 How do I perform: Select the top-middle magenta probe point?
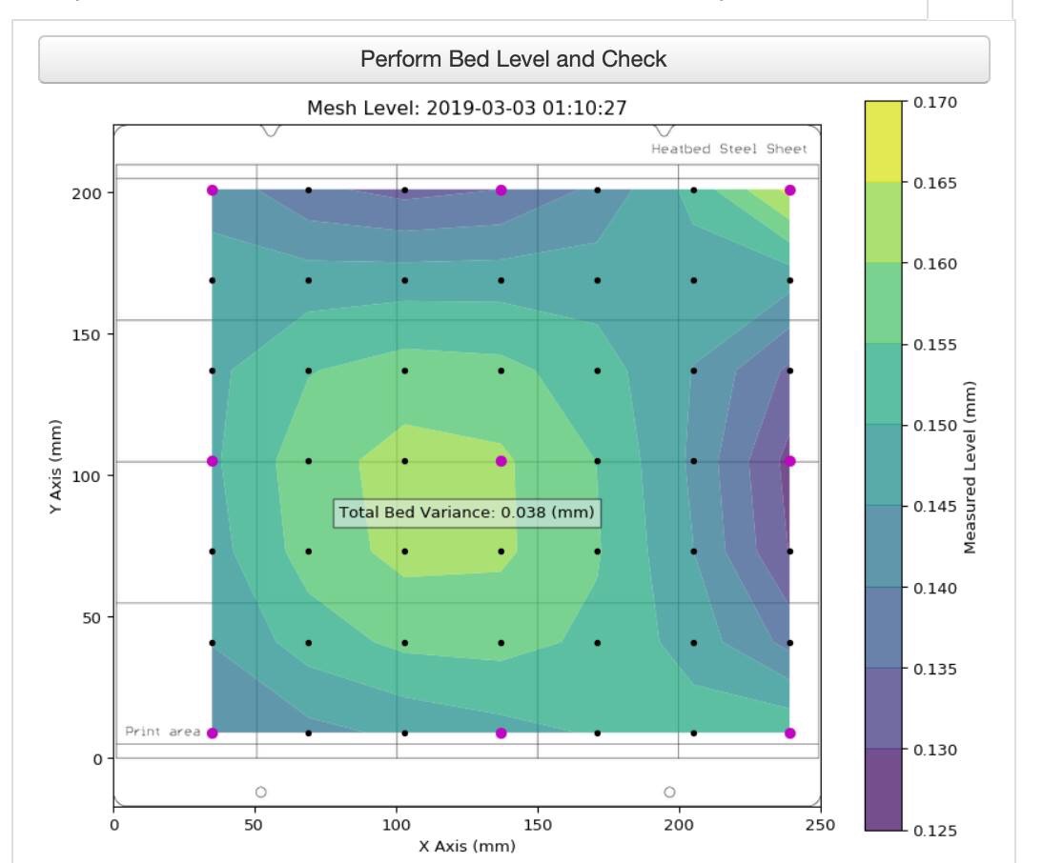(501, 190)
